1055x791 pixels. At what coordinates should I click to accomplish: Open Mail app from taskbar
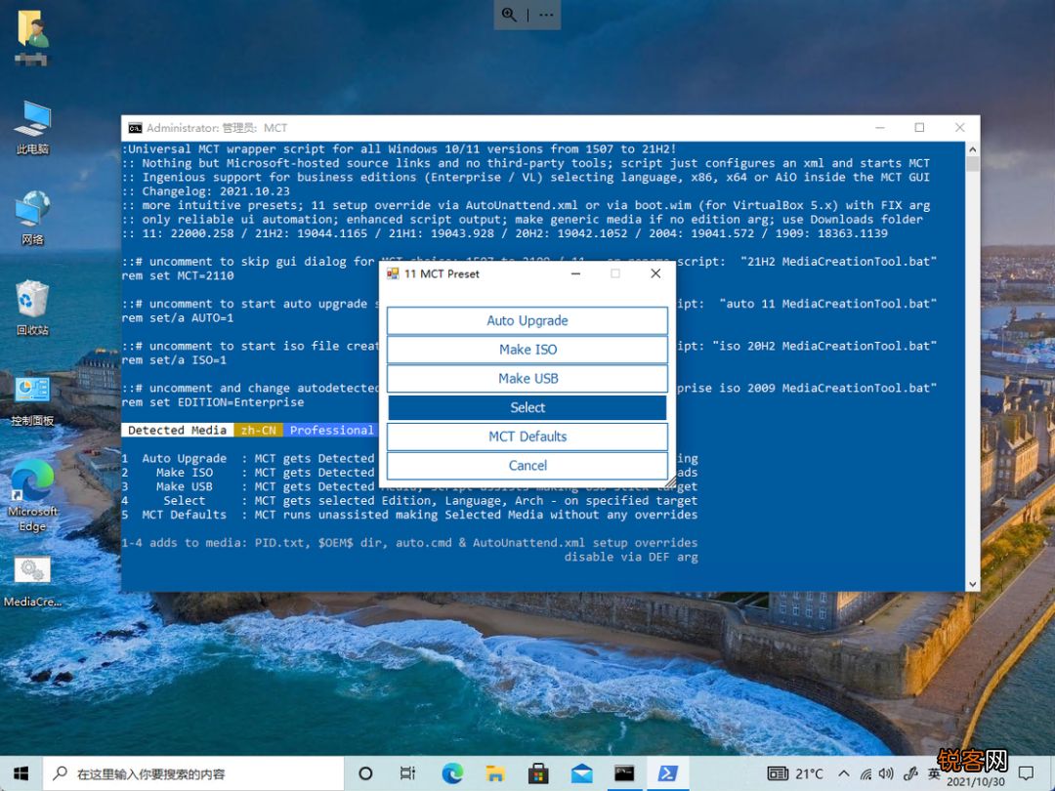pos(581,773)
